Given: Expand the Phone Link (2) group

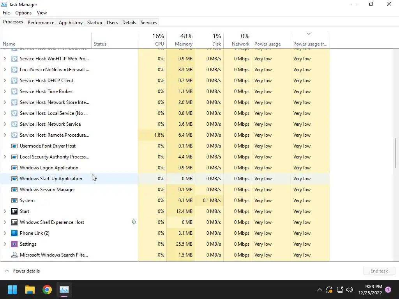Looking at the screenshot, I should coord(5,233).
